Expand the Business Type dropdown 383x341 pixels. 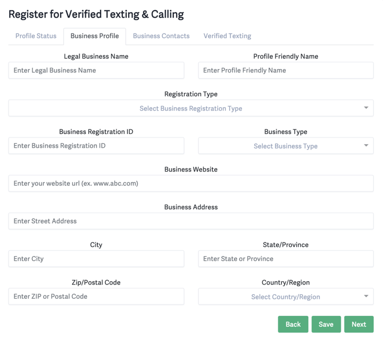(285, 146)
